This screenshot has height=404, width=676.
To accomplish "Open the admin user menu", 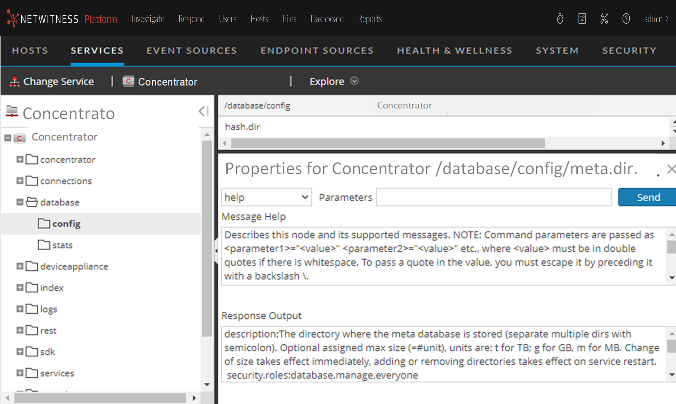I will 656,19.
